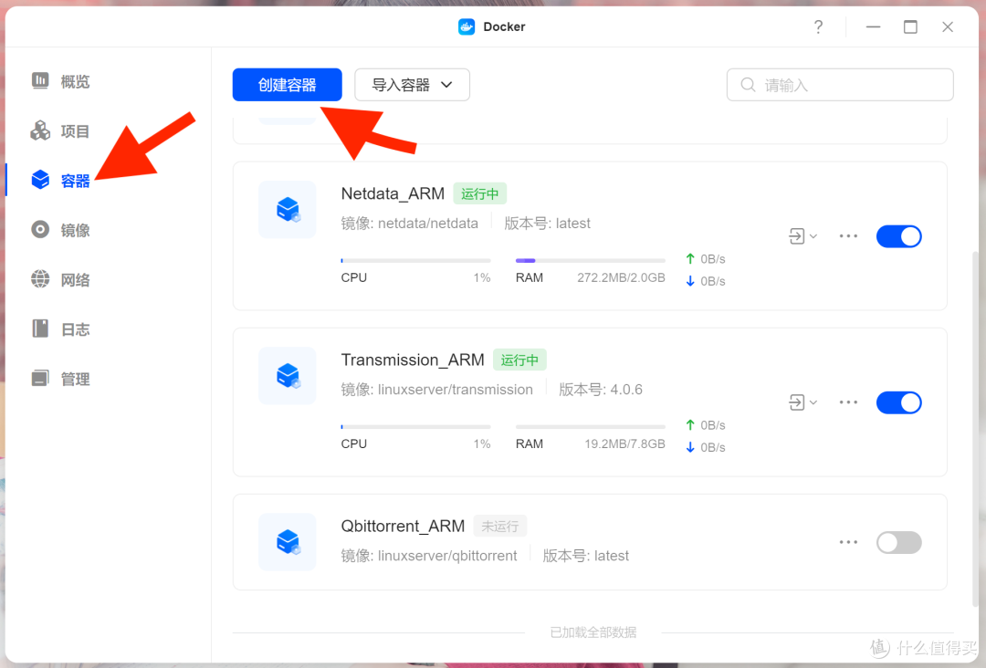The image size is (986, 668).
Task: Select the 项目 (Projects) sidebar icon
Action: [x=40, y=130]
